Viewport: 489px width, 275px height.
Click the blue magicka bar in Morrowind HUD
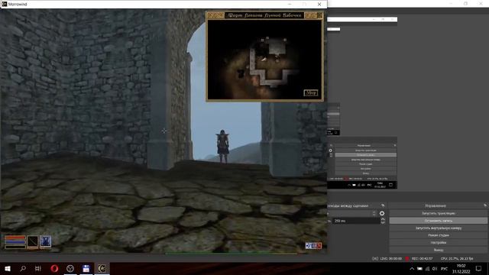pos(15,241)
